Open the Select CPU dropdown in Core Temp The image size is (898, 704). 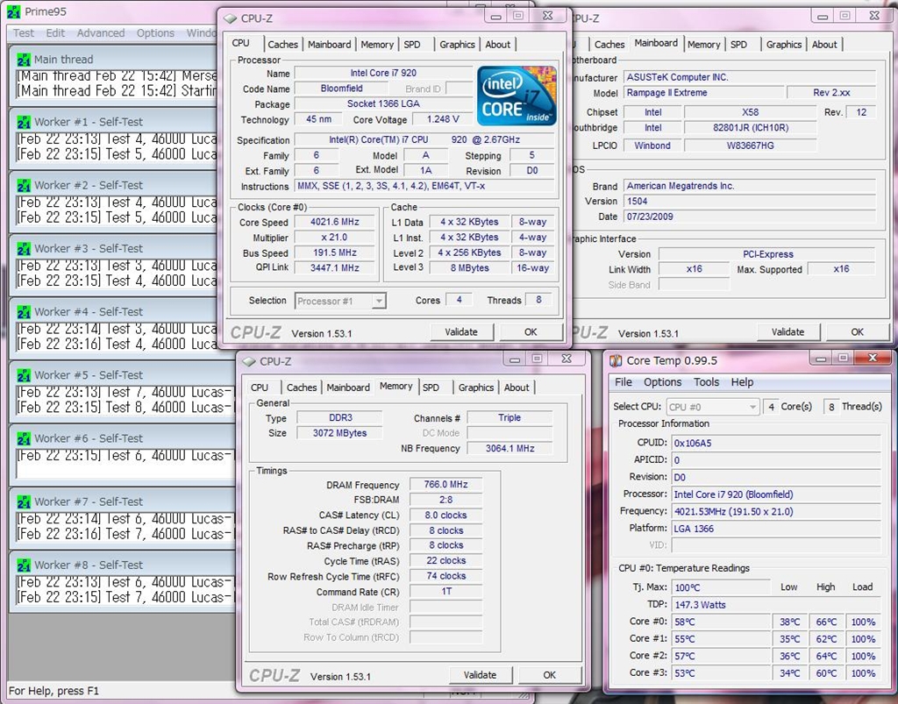pos(752,407)
